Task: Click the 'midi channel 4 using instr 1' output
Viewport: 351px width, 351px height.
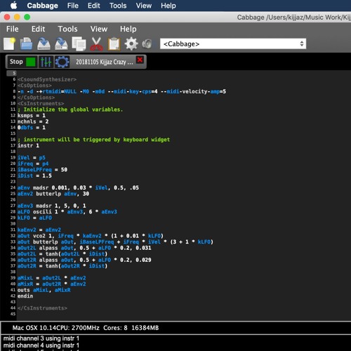Action: tap(41, 345)
